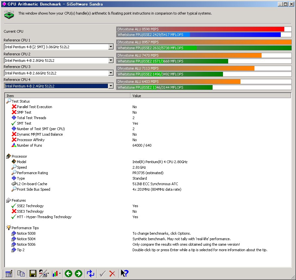This screenshot has width=296, height=280.
Task: Click the blue Refresh arrows icon
Action: [91, 274]
